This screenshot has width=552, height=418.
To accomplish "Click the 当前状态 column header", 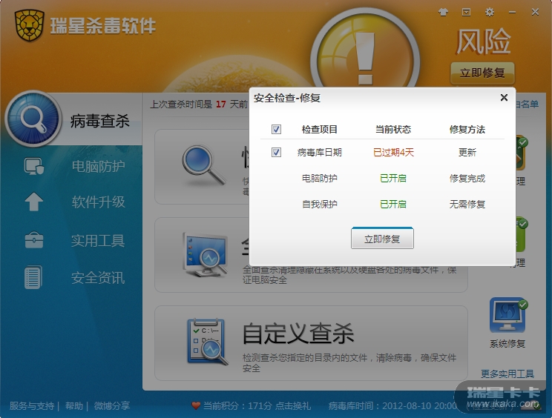I will click(x=393, y=130).
